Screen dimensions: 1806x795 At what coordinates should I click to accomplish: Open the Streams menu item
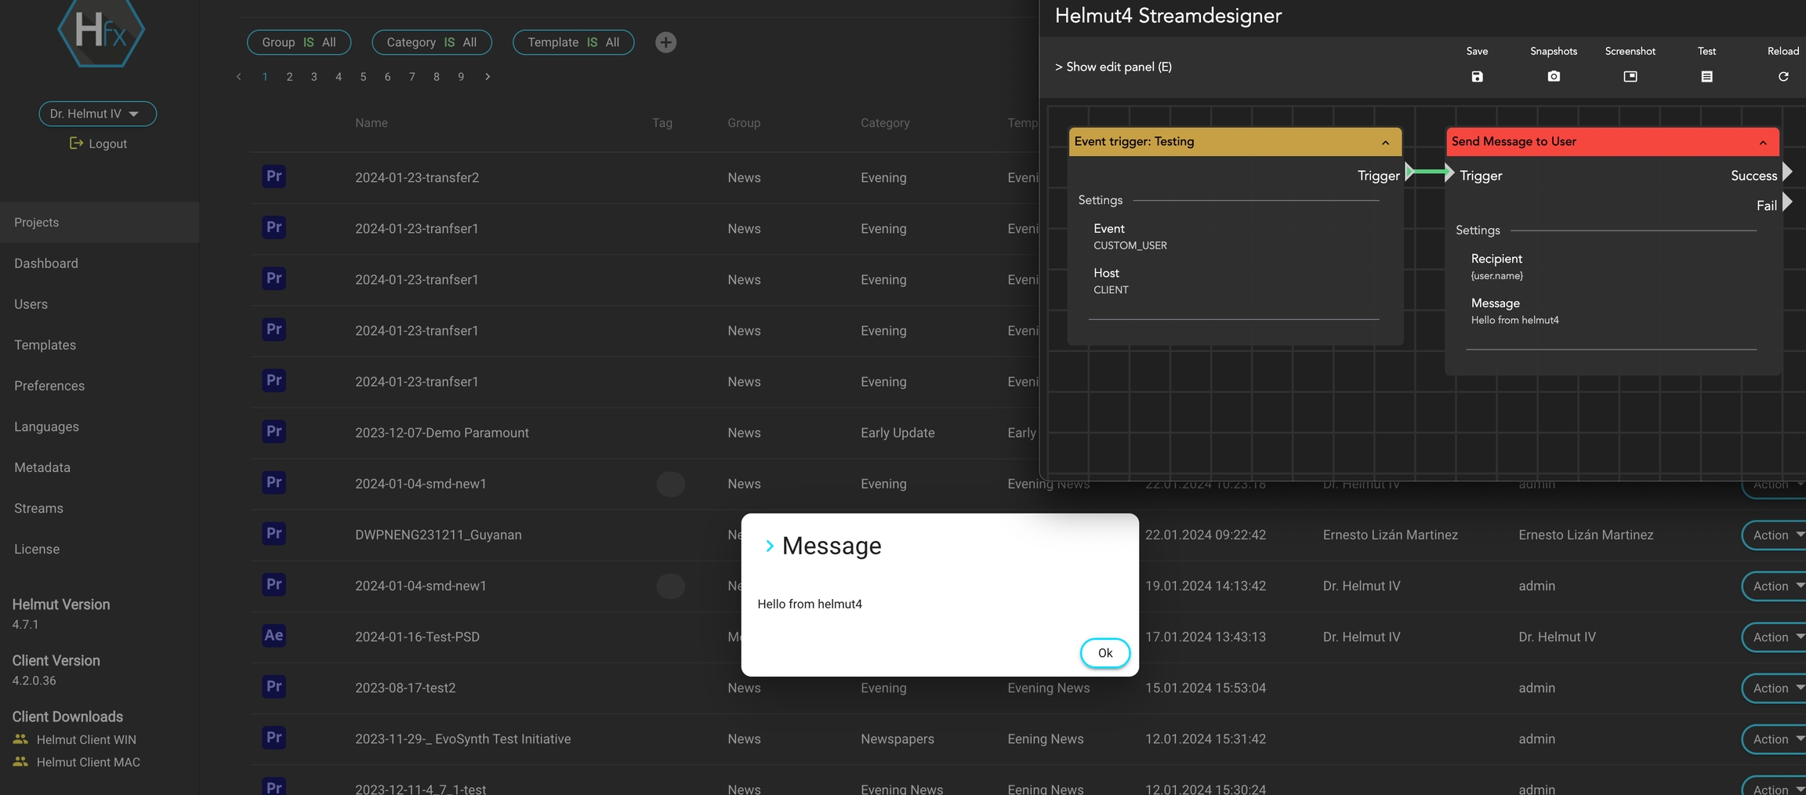(x=38, y=508)
